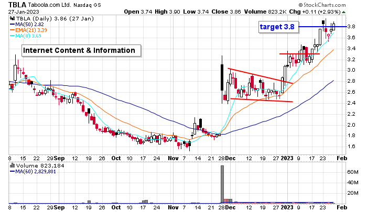Click the 27-Jan-2023 date label

tap(24, 12)
